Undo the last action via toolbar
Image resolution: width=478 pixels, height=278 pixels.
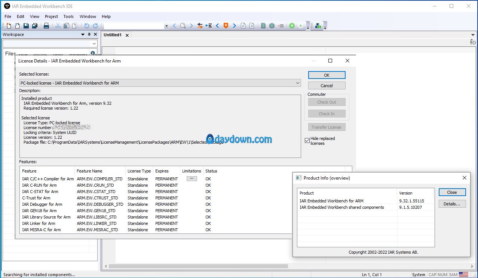coord(87,26)
